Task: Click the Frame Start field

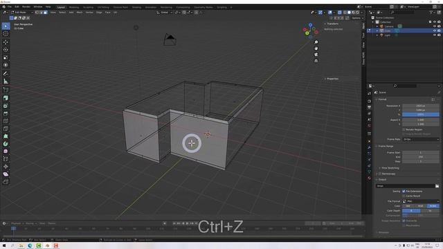Action: tap(421, 153)
